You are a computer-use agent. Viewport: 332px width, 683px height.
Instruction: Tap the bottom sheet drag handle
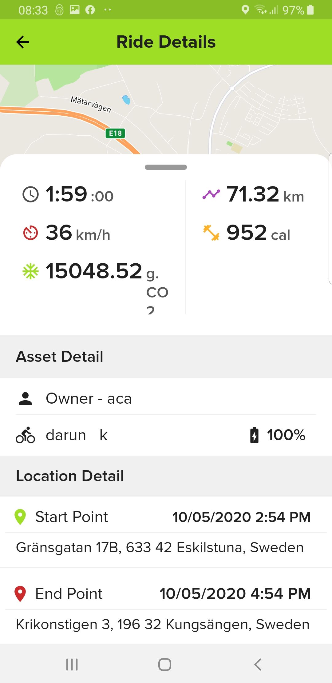166,167
